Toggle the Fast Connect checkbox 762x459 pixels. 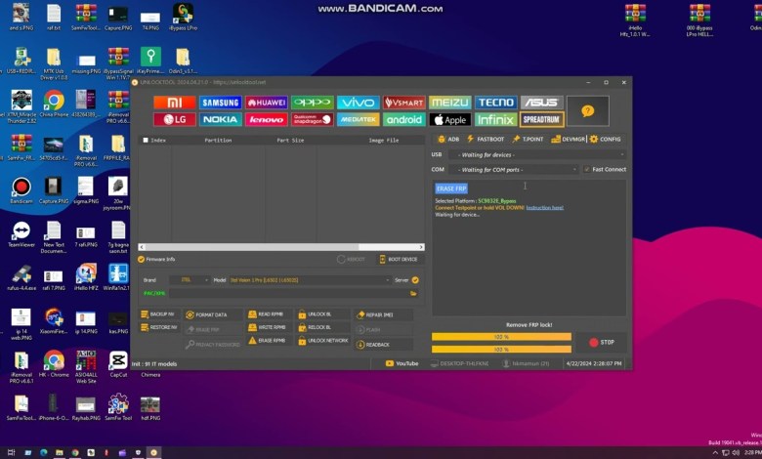click(x=586, y=170)
